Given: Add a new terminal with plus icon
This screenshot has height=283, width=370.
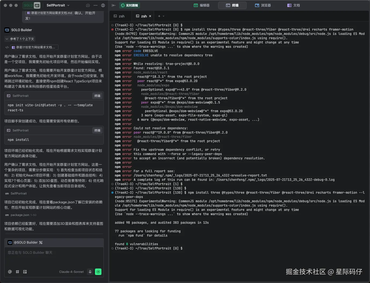Looking at the screenshot, I should tap(159, 16).
